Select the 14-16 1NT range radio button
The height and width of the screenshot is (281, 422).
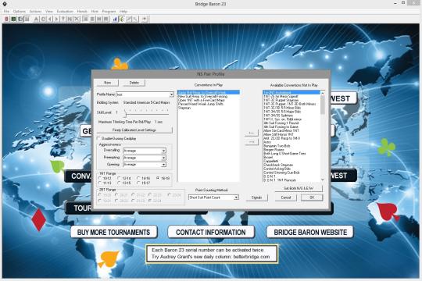(138, 178)
